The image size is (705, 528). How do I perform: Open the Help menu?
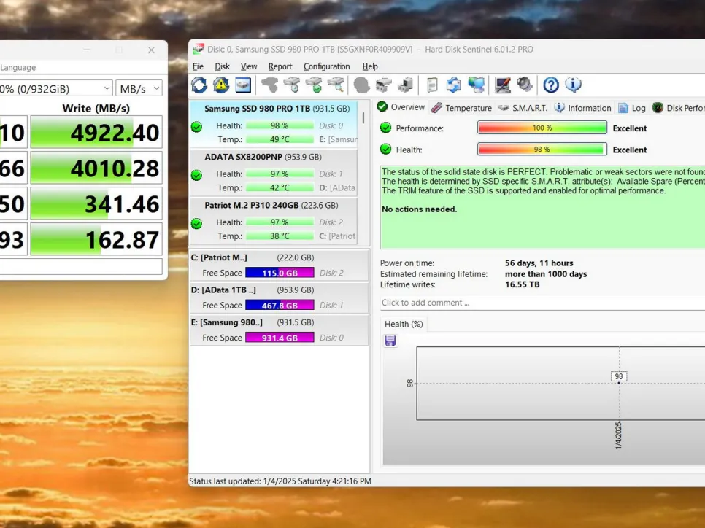[x=370, y=66]
